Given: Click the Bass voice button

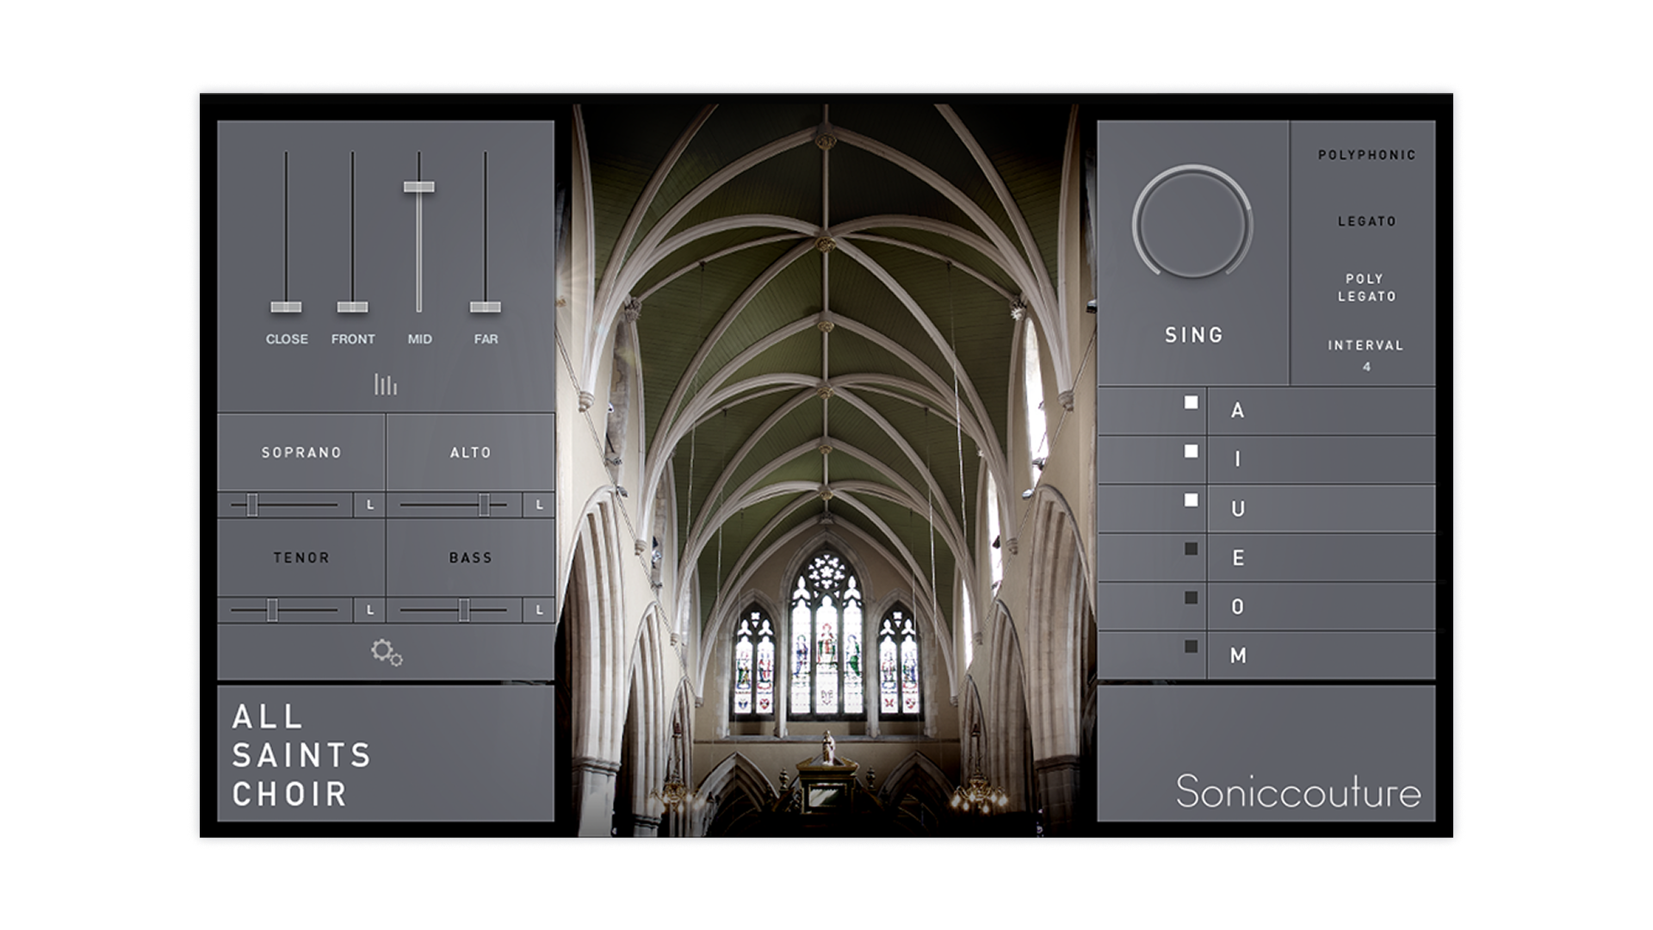Looking at the screenshot, I should pyautogui.click(x=470, y=558).
